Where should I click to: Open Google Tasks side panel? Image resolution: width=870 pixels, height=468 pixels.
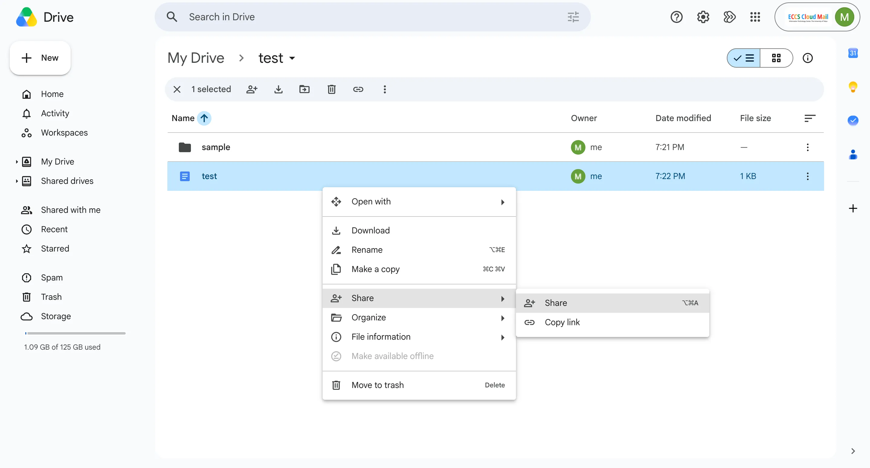pyautogui.click(x=853, y=120)
